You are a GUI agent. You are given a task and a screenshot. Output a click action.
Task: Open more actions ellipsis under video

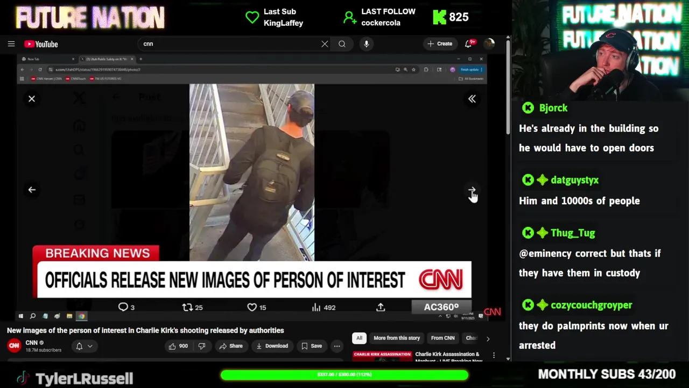(337, 346)
